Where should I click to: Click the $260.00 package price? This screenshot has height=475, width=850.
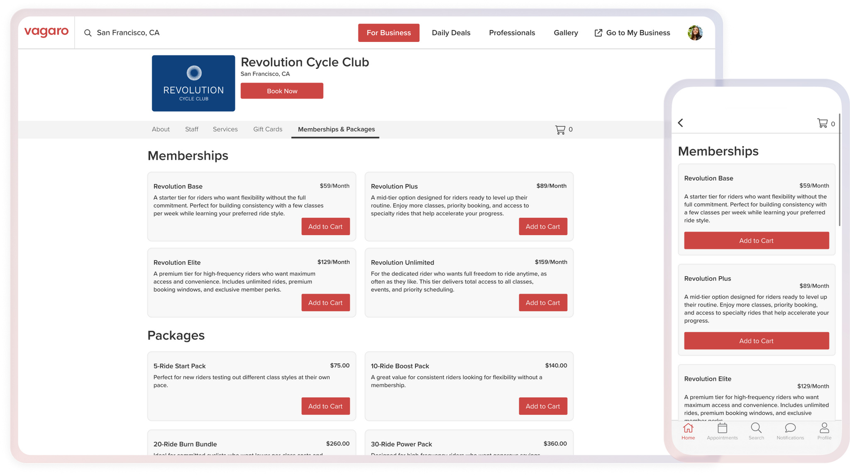pos(338,443)
